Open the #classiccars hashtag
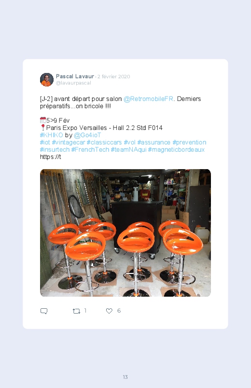The width and height of the screenshot is (251, 388). (x=104, y=142)
